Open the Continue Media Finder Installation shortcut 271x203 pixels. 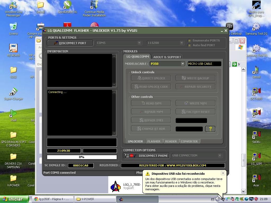[94, 9]
